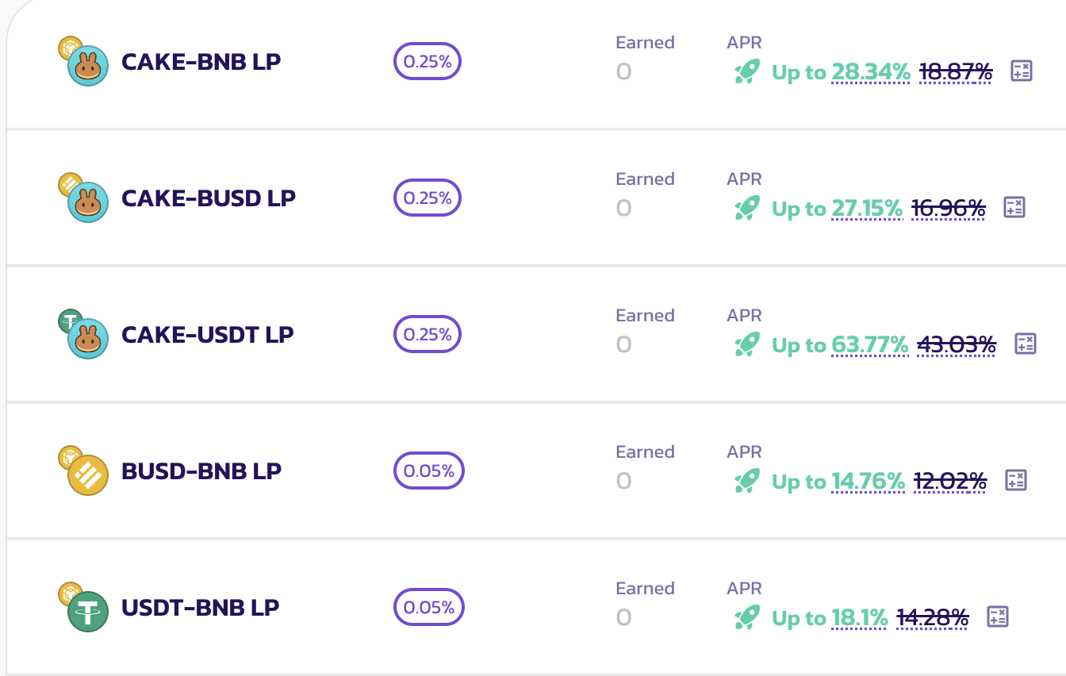Image resolution: width=1066 pixels, height=676 pixels.
Task: Expand the USDT-BNB LP farm row
Action: click(x=201, y=608)
